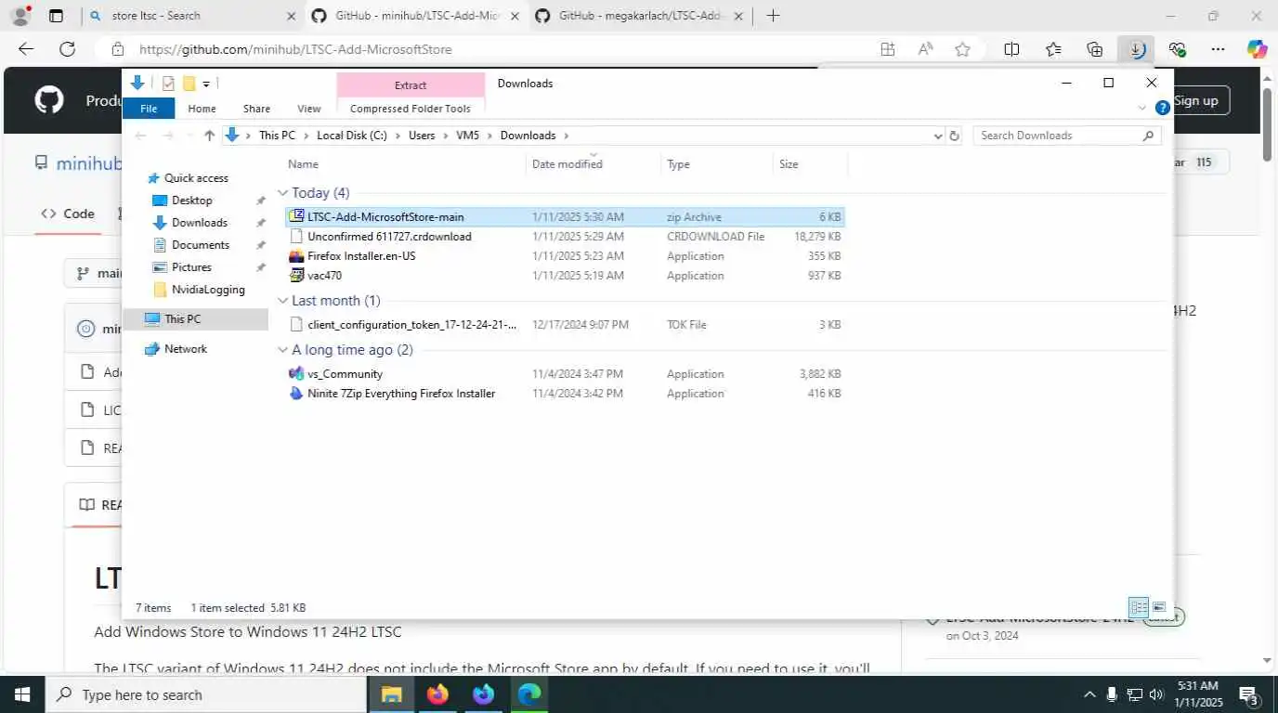Open Explorer help question mark icon
This screenshot has width=1278, height=713.
point(1162,109)
